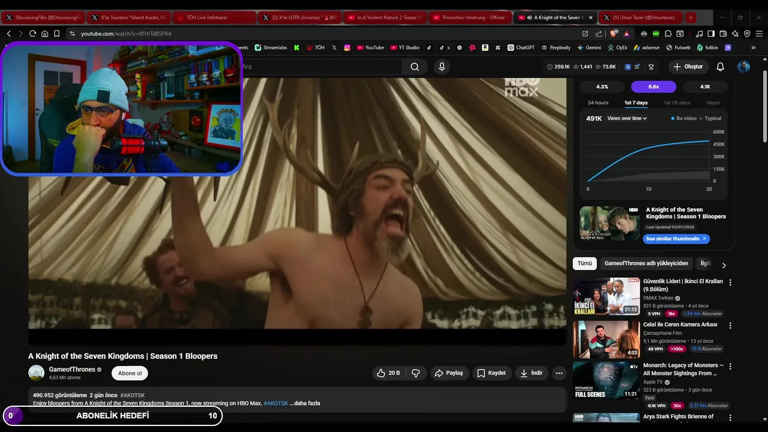Screen dimensions: 768x432
Task: Select the Tümü filter chip
Action: (x=584, y=263)
